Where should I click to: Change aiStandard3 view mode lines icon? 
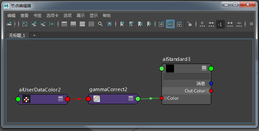click(x=204, y=68)
